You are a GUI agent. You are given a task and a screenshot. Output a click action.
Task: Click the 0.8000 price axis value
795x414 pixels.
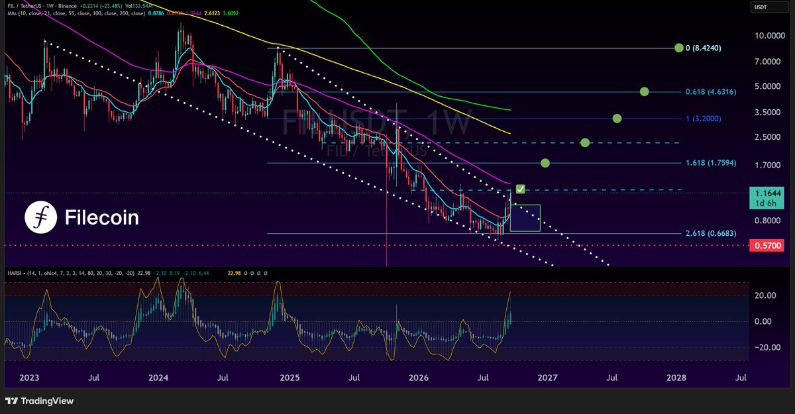pos(768,221)
